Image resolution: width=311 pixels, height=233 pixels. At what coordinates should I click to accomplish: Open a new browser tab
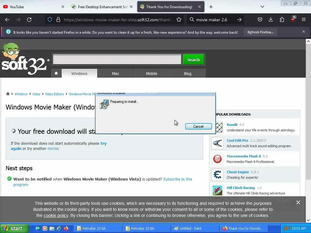pos(211,7)
